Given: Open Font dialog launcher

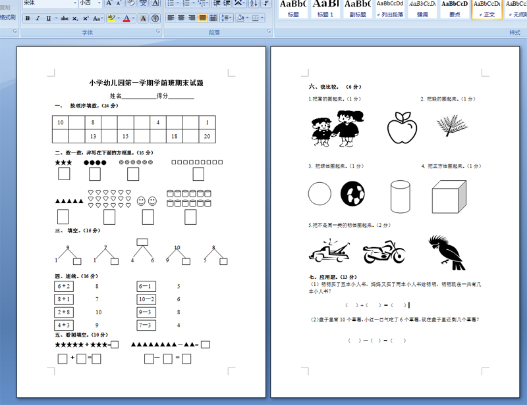Looking at the screenshot, I should (x=158, y=32).
